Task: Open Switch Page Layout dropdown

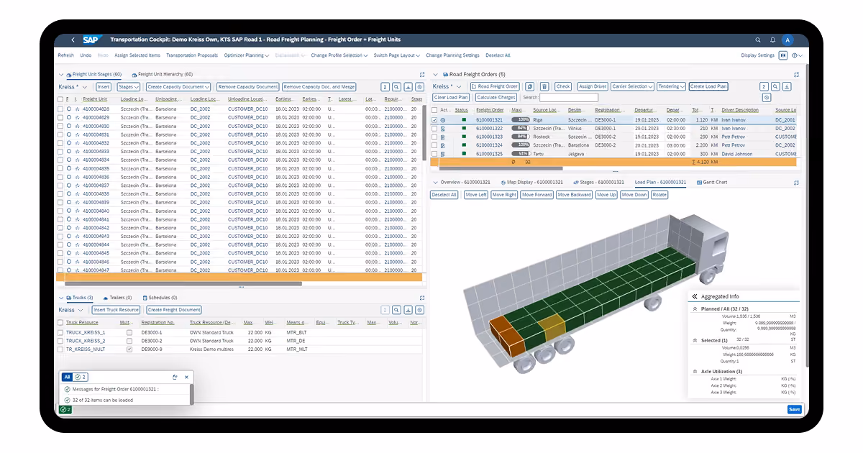Action: coord(397,55)
